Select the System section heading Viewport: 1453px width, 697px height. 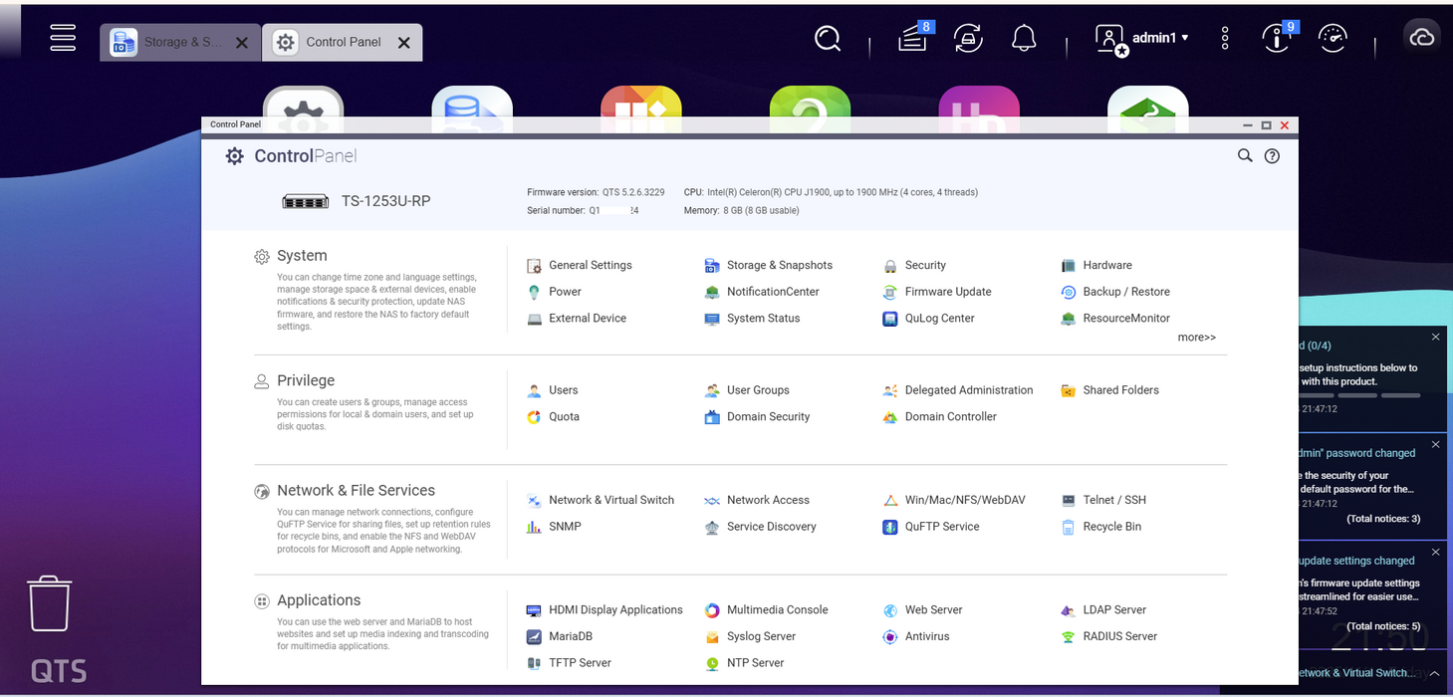302,256
